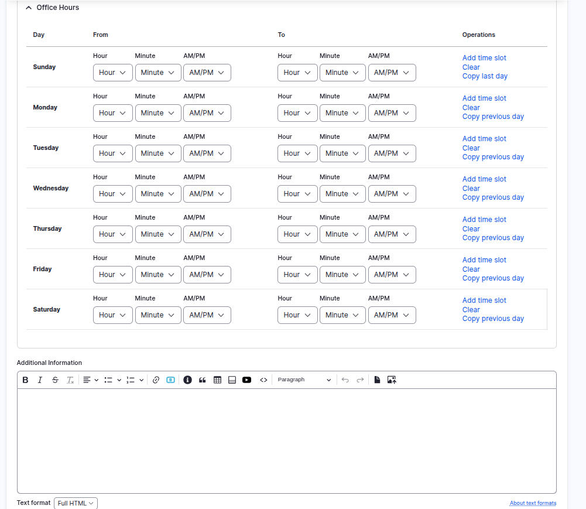
Task: Click the insert image upload icon
Action: coord(392,380)
